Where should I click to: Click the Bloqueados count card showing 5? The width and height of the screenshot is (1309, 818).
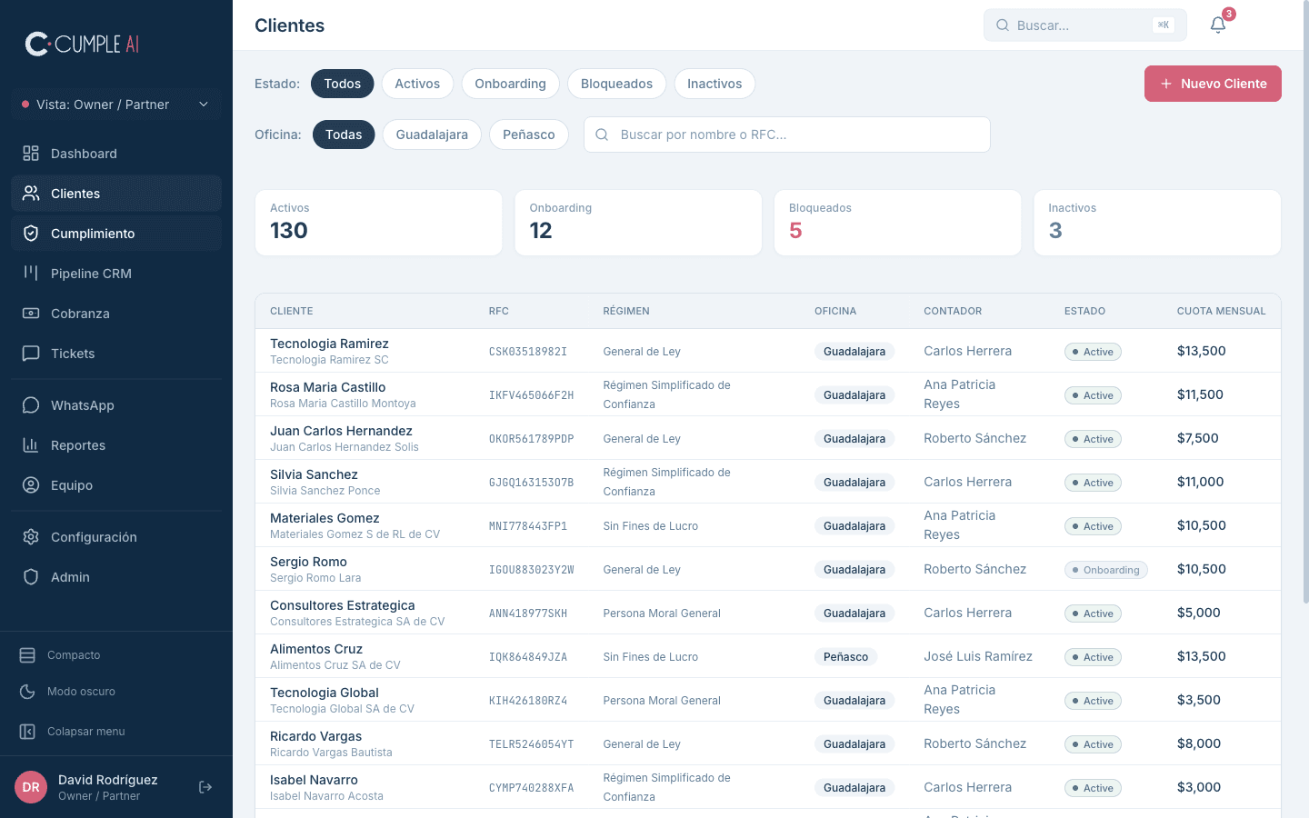tap(897, 223)
